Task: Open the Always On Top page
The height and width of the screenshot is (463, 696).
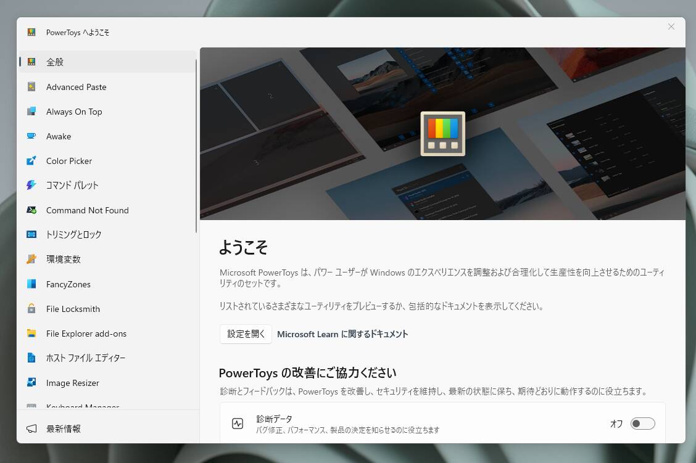Action: pyautogui.click(x=107, y=112)
